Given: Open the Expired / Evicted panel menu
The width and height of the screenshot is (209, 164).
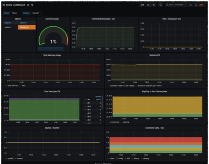Looking at the screenshot, I should pyautogui.click(x=52, y=128).
